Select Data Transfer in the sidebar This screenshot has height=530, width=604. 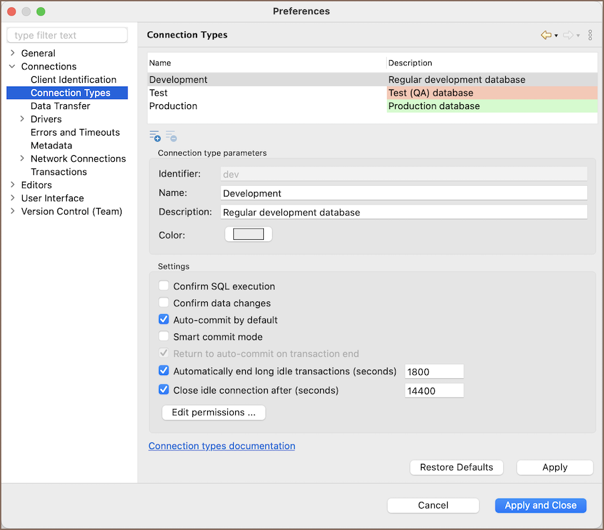(60, 106)
